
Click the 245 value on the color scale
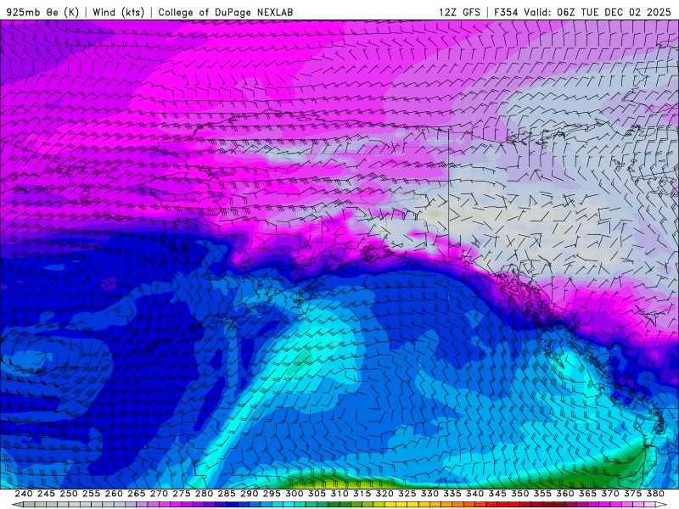click(46, 494)
